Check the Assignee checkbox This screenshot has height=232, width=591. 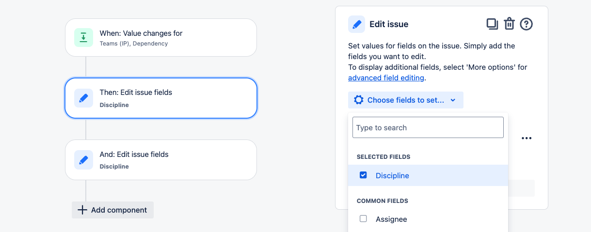[x=363, y=218]
